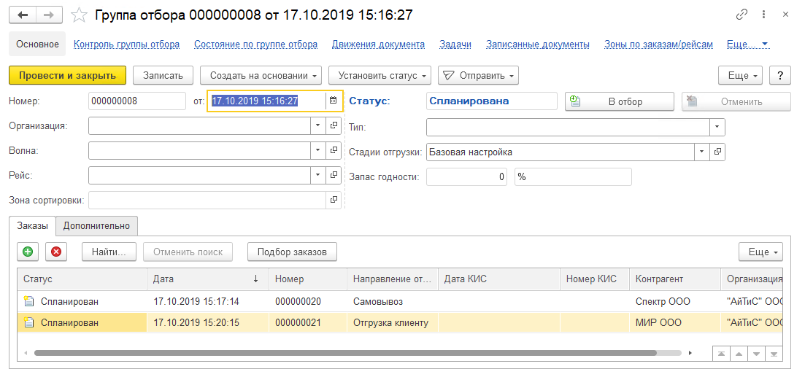Open the selected Организация item
Screen dimensions: 805x377
tap(334, 125)
